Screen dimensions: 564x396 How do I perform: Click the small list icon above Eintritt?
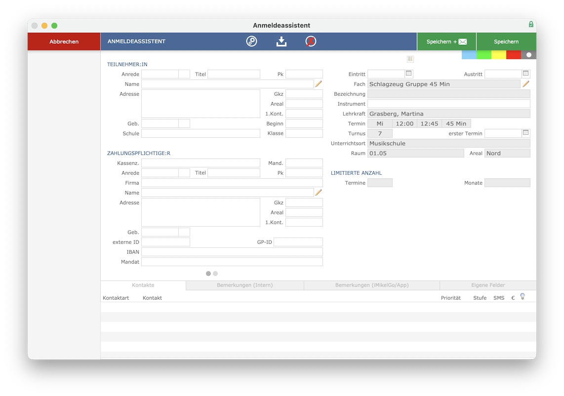[410, 59]
